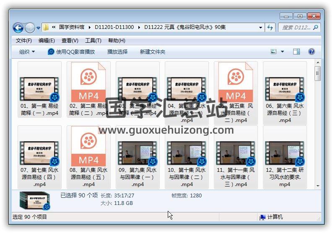Toggle the preview pane icon
Viewport: 333px width, 233px height.
pos(296,52)
